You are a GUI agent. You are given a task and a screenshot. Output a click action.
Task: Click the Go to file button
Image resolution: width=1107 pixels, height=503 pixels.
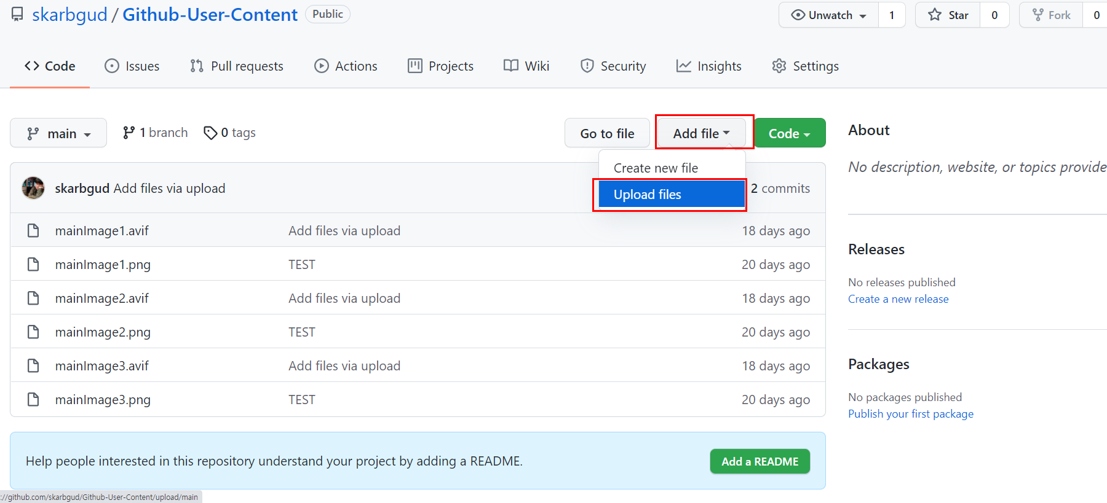tap(607, 133)
